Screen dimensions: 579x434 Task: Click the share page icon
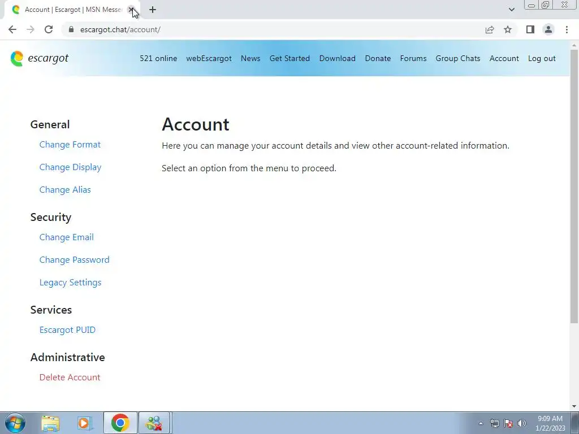pyautogui.click(x=490, y=29)
